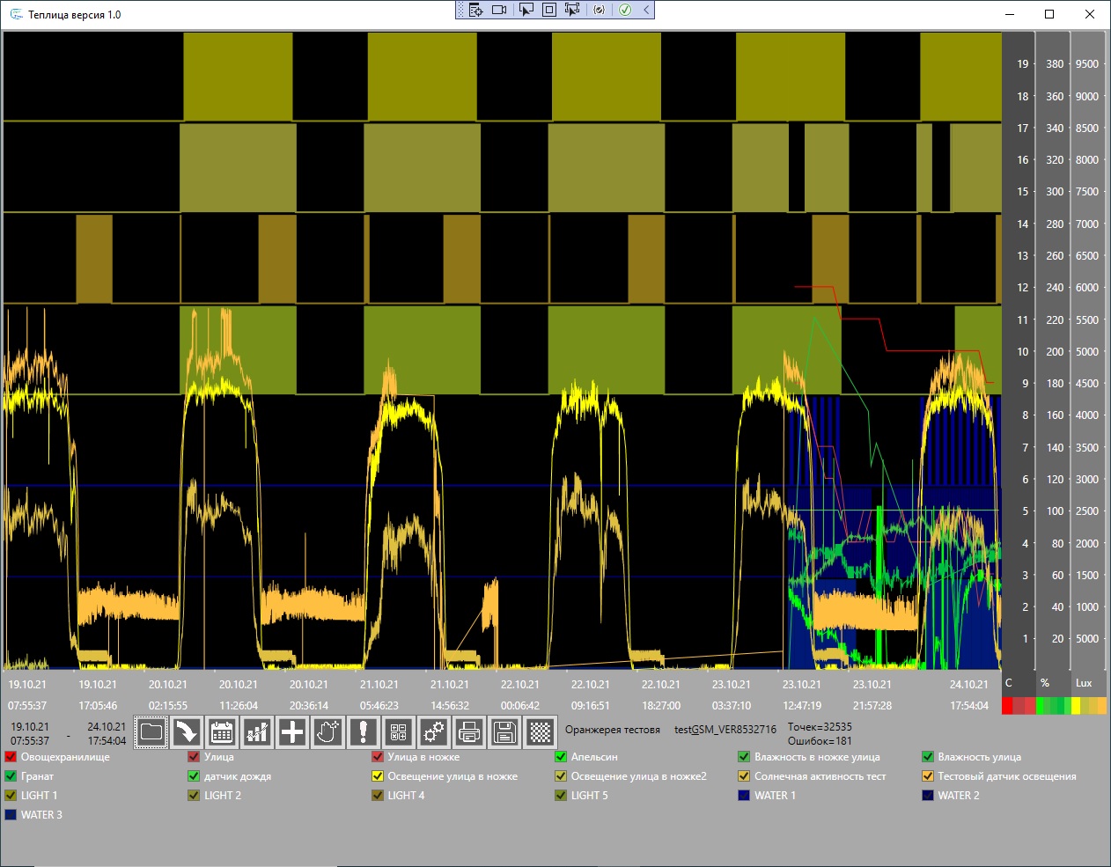Viewport: 1111px width, 867px height.
Task: Click the binding check braces icon
Action: click(x=600, y=10)
